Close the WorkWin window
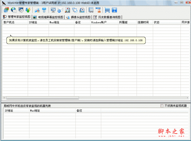 (188, 3)
